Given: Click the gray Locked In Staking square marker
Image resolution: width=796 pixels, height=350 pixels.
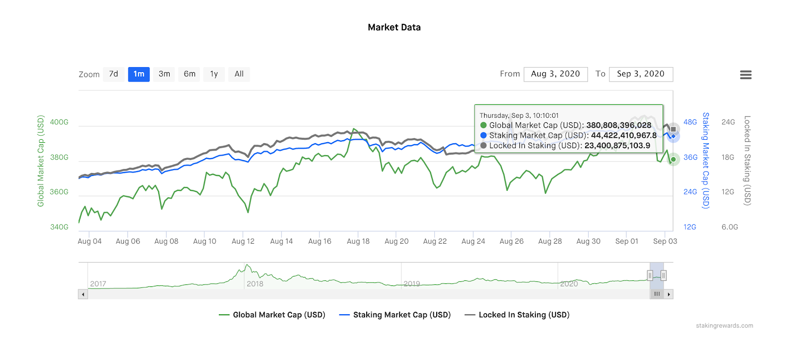Looking at the screenshot, I should point(673,129).
